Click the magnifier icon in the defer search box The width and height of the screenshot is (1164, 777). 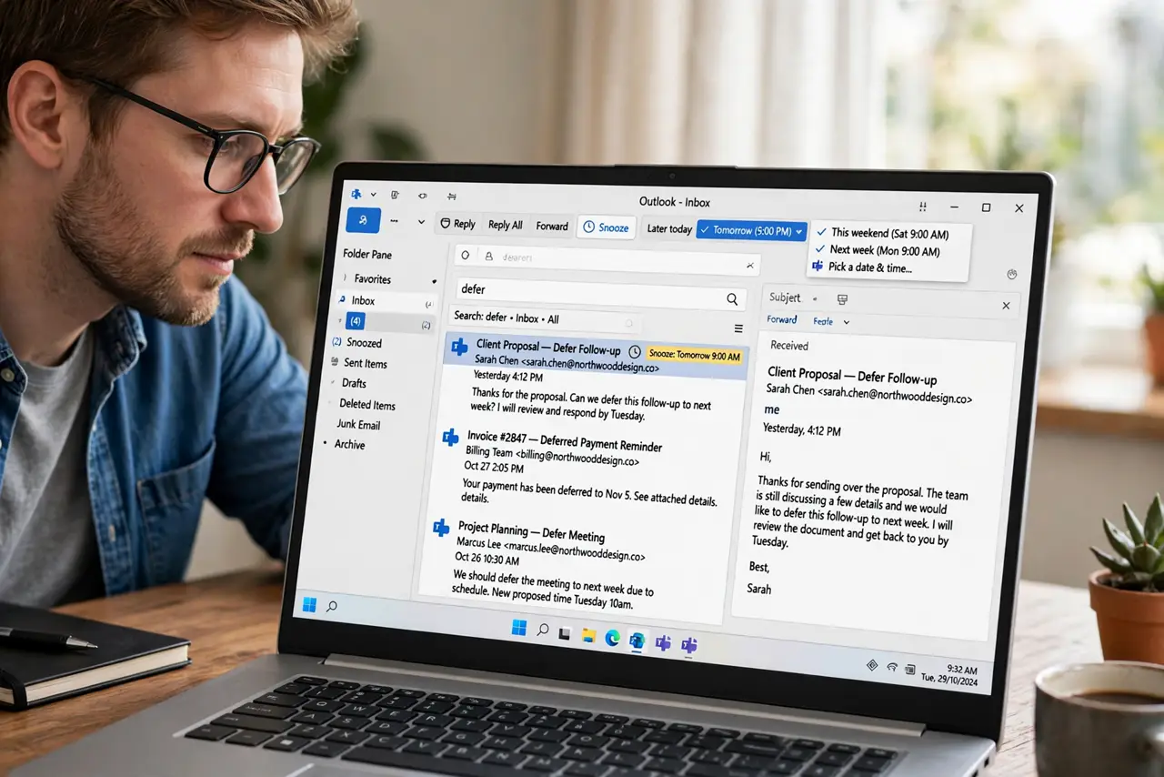[732, 298]
